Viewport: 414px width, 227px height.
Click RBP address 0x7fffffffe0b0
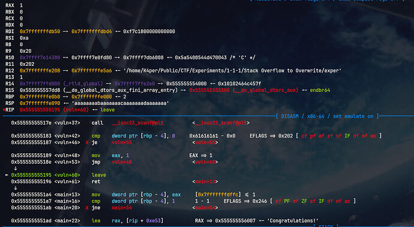point(40,97)
